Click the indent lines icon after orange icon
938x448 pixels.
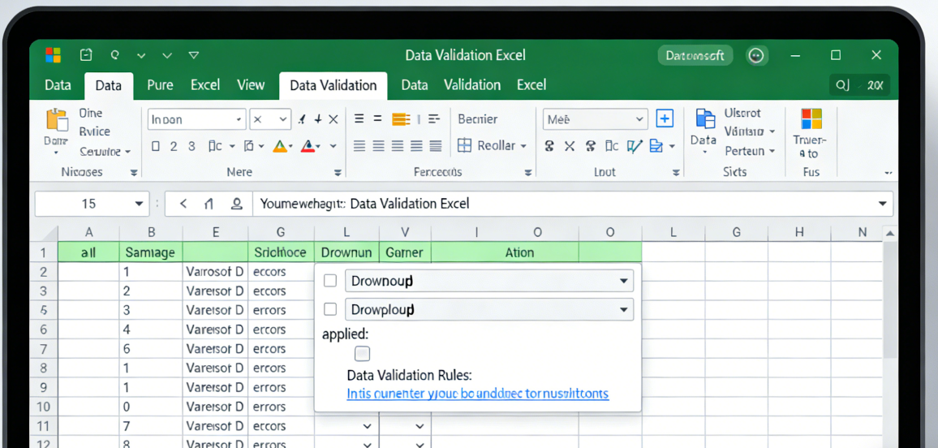tap(435, 118)
